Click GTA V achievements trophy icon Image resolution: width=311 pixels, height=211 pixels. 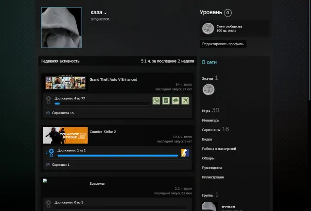pos(49,100)
